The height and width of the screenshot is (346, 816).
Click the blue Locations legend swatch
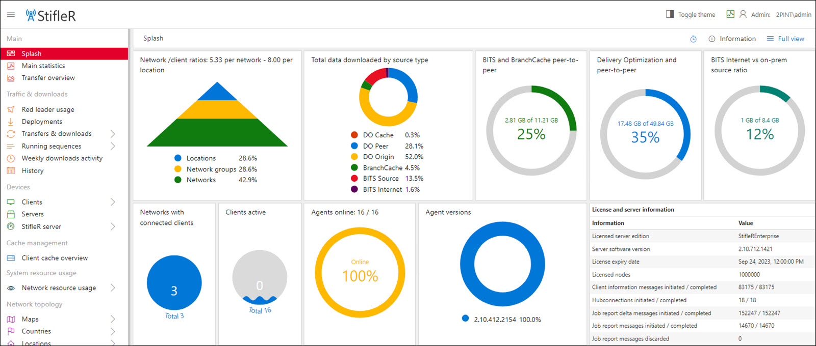click(178, 158)
